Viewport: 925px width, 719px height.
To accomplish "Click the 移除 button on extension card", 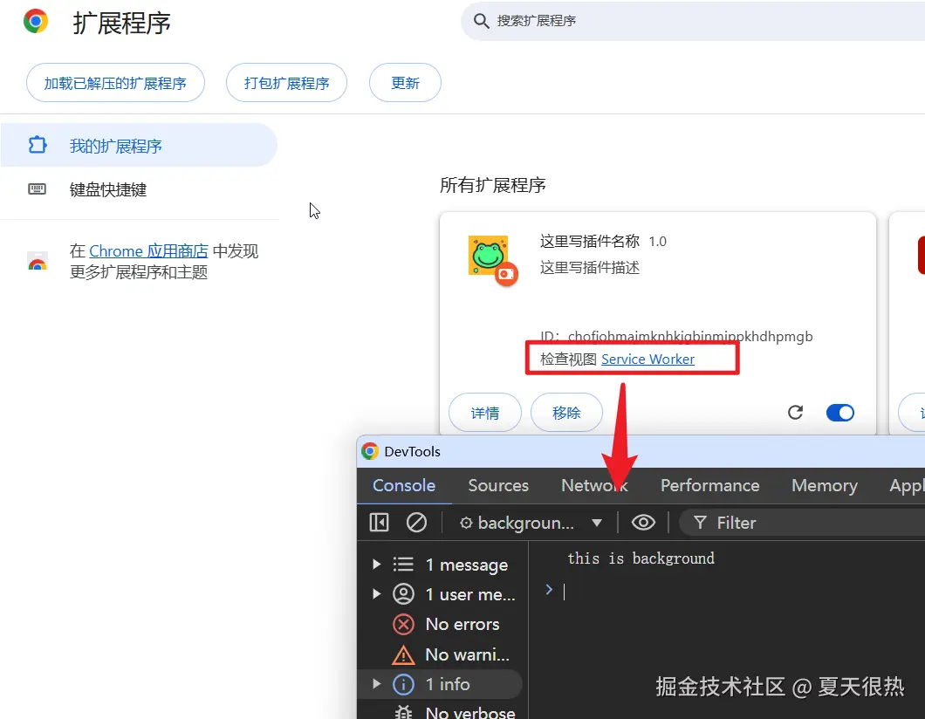I will click(x=566, y=413).
